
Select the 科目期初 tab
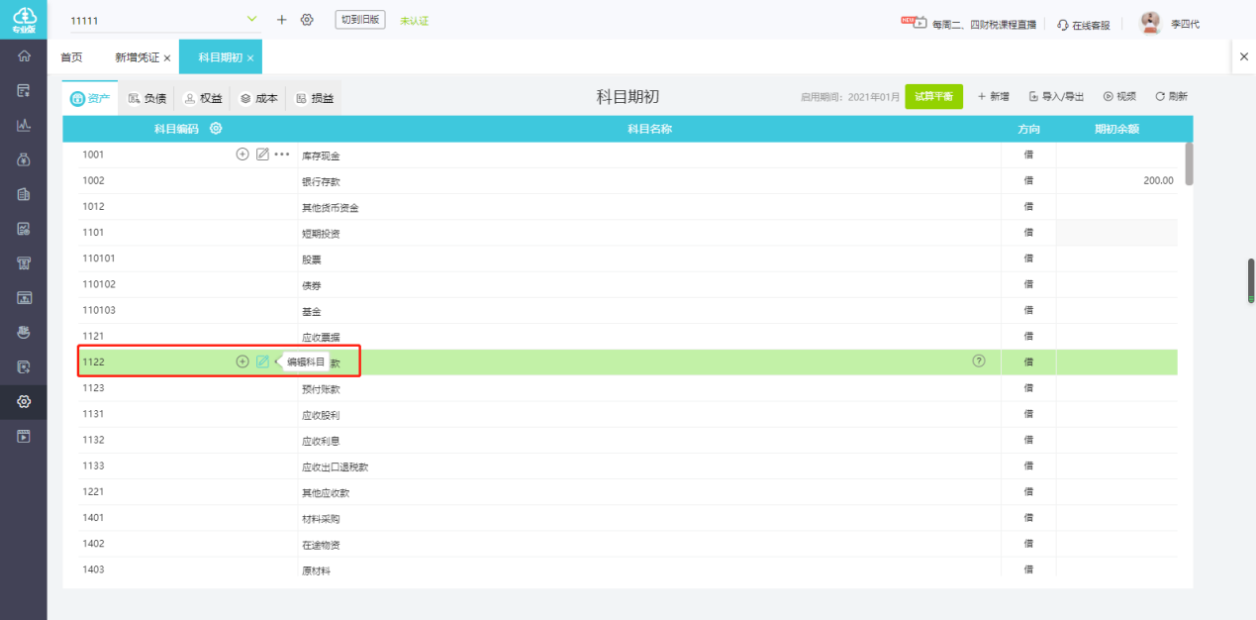(220, 57)
